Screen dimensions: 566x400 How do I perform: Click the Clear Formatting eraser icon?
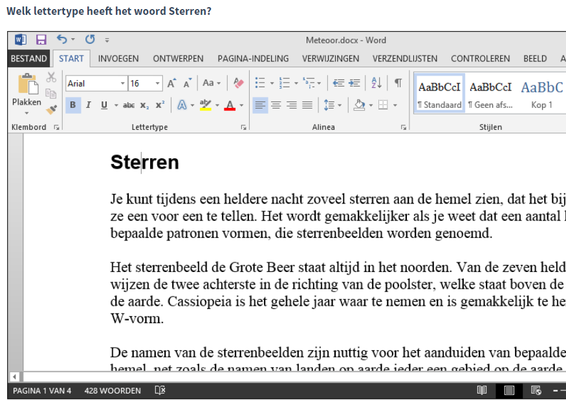point(239,83)
